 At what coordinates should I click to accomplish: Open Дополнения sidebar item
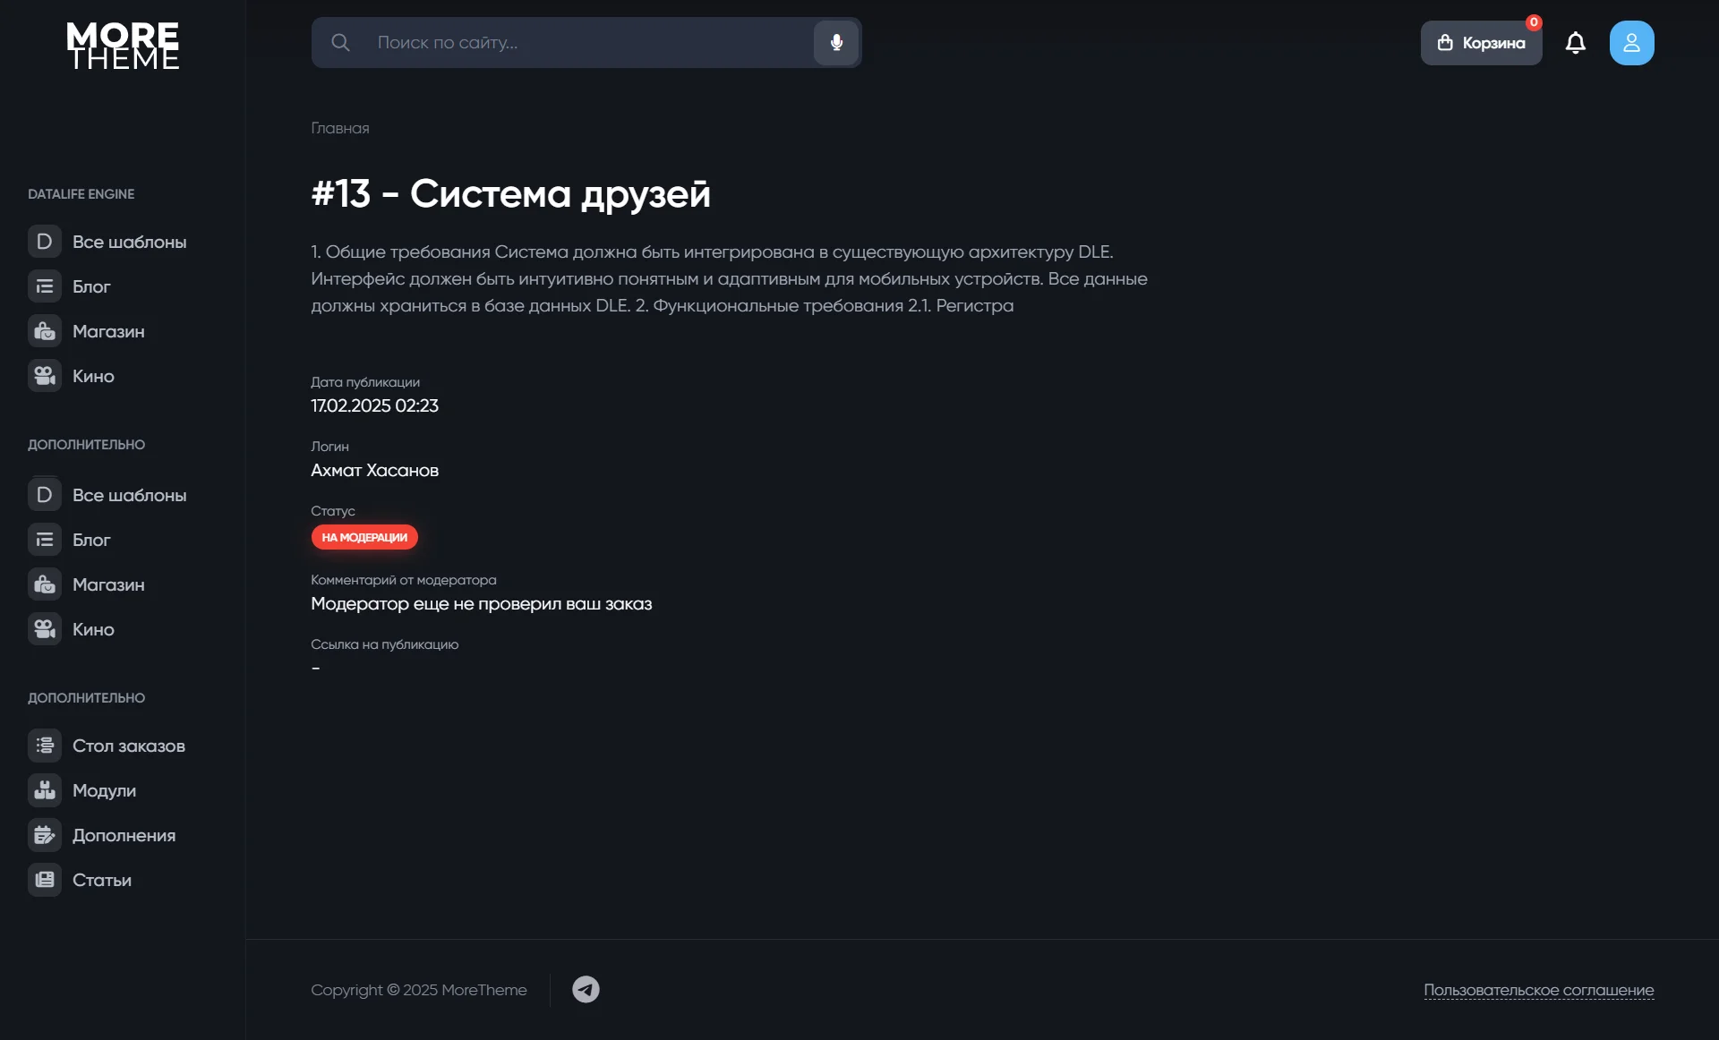coord(102,835)
